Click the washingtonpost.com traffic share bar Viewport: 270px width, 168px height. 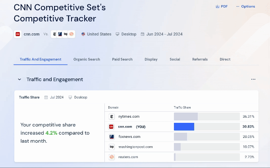177,147
